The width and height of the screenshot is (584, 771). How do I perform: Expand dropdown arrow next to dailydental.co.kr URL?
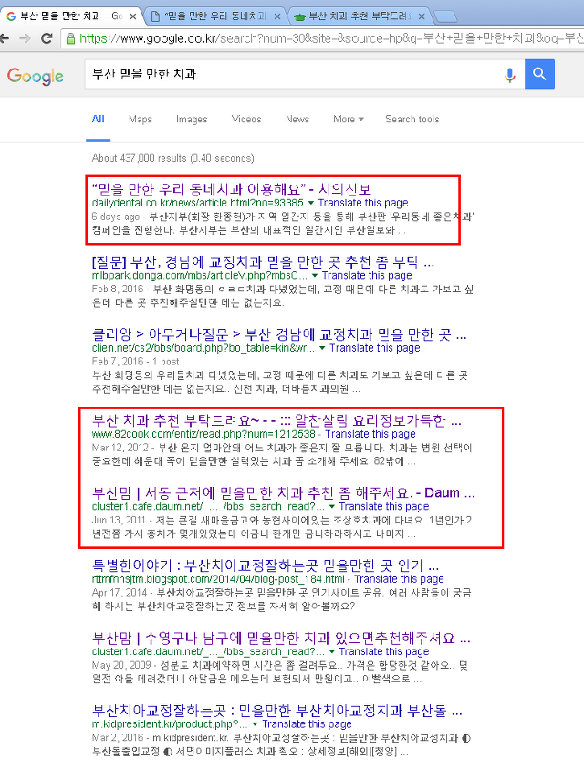pyautogui.click(x=311, y=203)
